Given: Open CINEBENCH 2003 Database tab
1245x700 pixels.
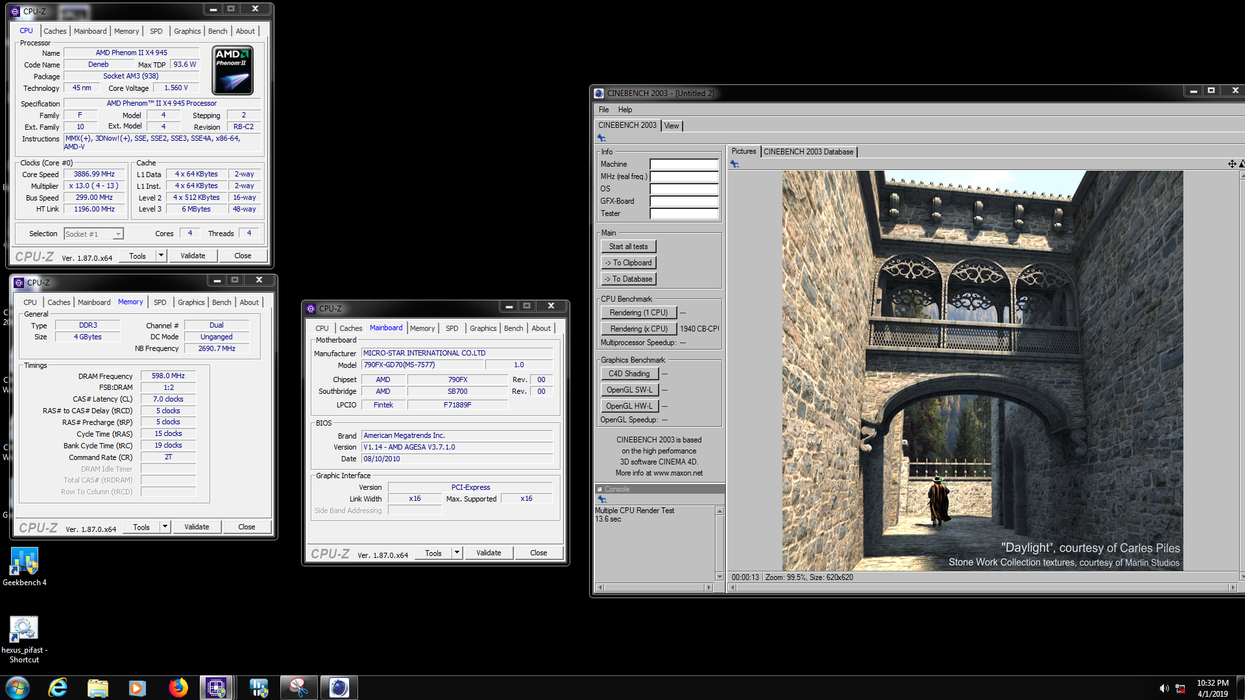Looking at the screenshot, I should tap(808, 152).
